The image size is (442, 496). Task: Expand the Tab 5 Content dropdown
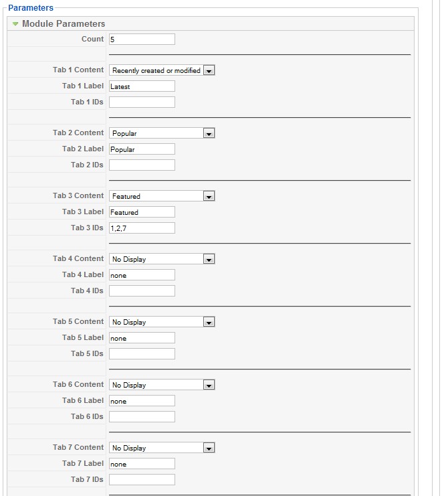point(162,322)
